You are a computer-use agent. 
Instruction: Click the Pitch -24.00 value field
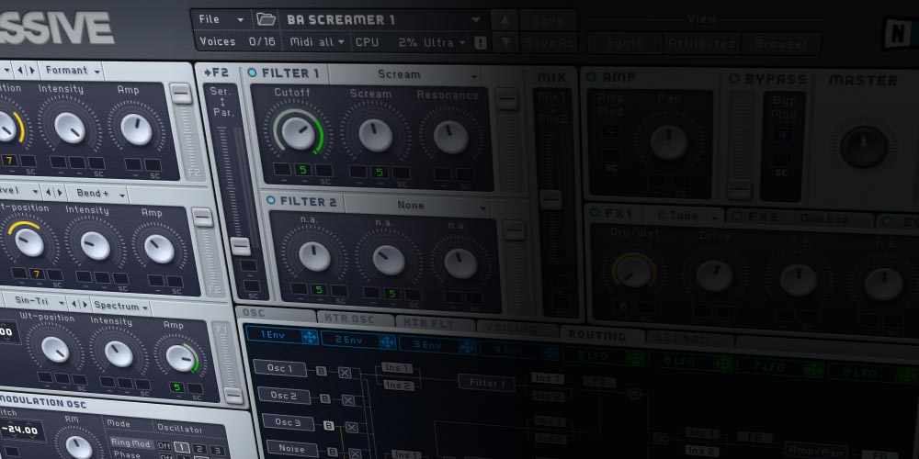pos(20,431)
